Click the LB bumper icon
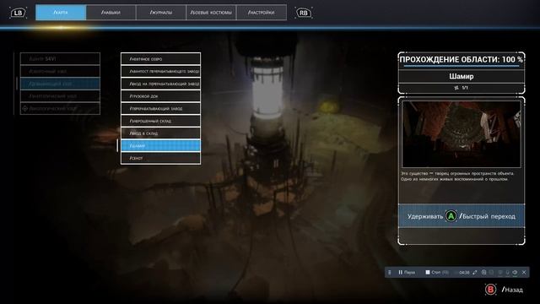540x304 pixels. (18, 13)
